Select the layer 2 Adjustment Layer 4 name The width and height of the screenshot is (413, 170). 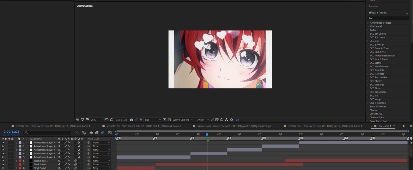click(x=44, y=146)
